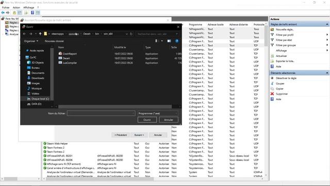The width and height of the screenshot is (330, 186).
Task: Click the firewall toolbar forward arrow
Action: pyautogui.click(x=8, y=13)
